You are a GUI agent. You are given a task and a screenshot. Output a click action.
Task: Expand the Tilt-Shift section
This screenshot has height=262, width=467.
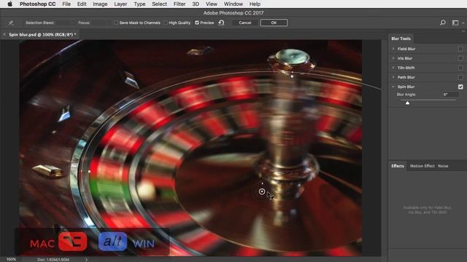393,68
